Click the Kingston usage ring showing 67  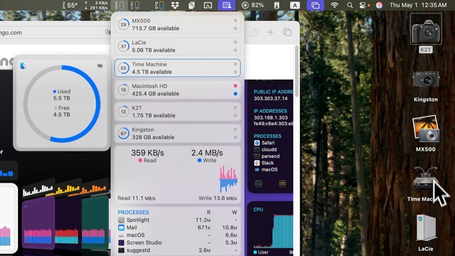click(123, 133)
